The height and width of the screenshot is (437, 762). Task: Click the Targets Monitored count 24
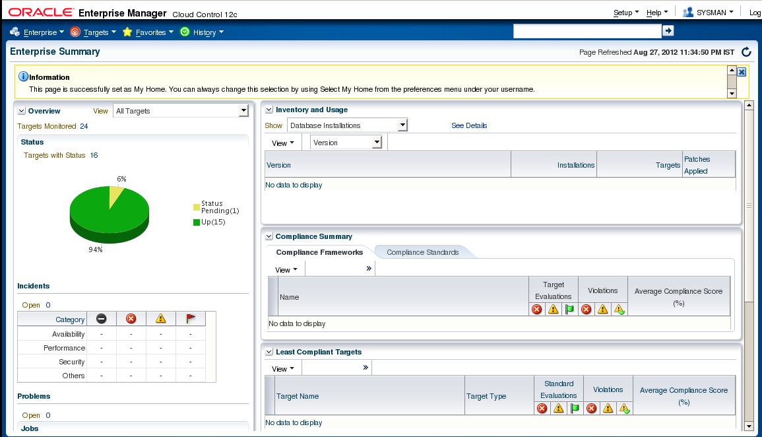[x=84, y=126]
